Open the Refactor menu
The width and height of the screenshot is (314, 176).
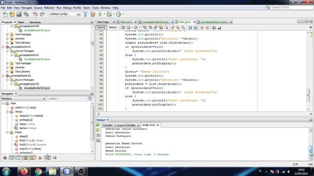pyautogui.click(x=49, y=8)
